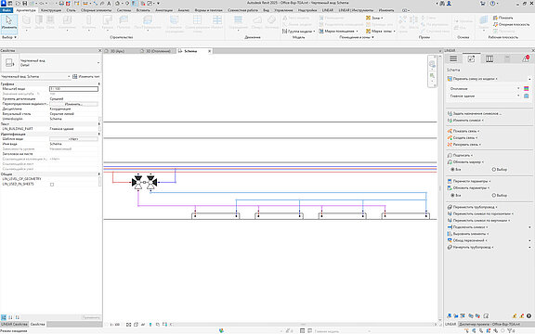Image resolution: width=535 pixels, height=334 pixels.
Task: Click the Зоны icon in ribbon
Action: 368,18
